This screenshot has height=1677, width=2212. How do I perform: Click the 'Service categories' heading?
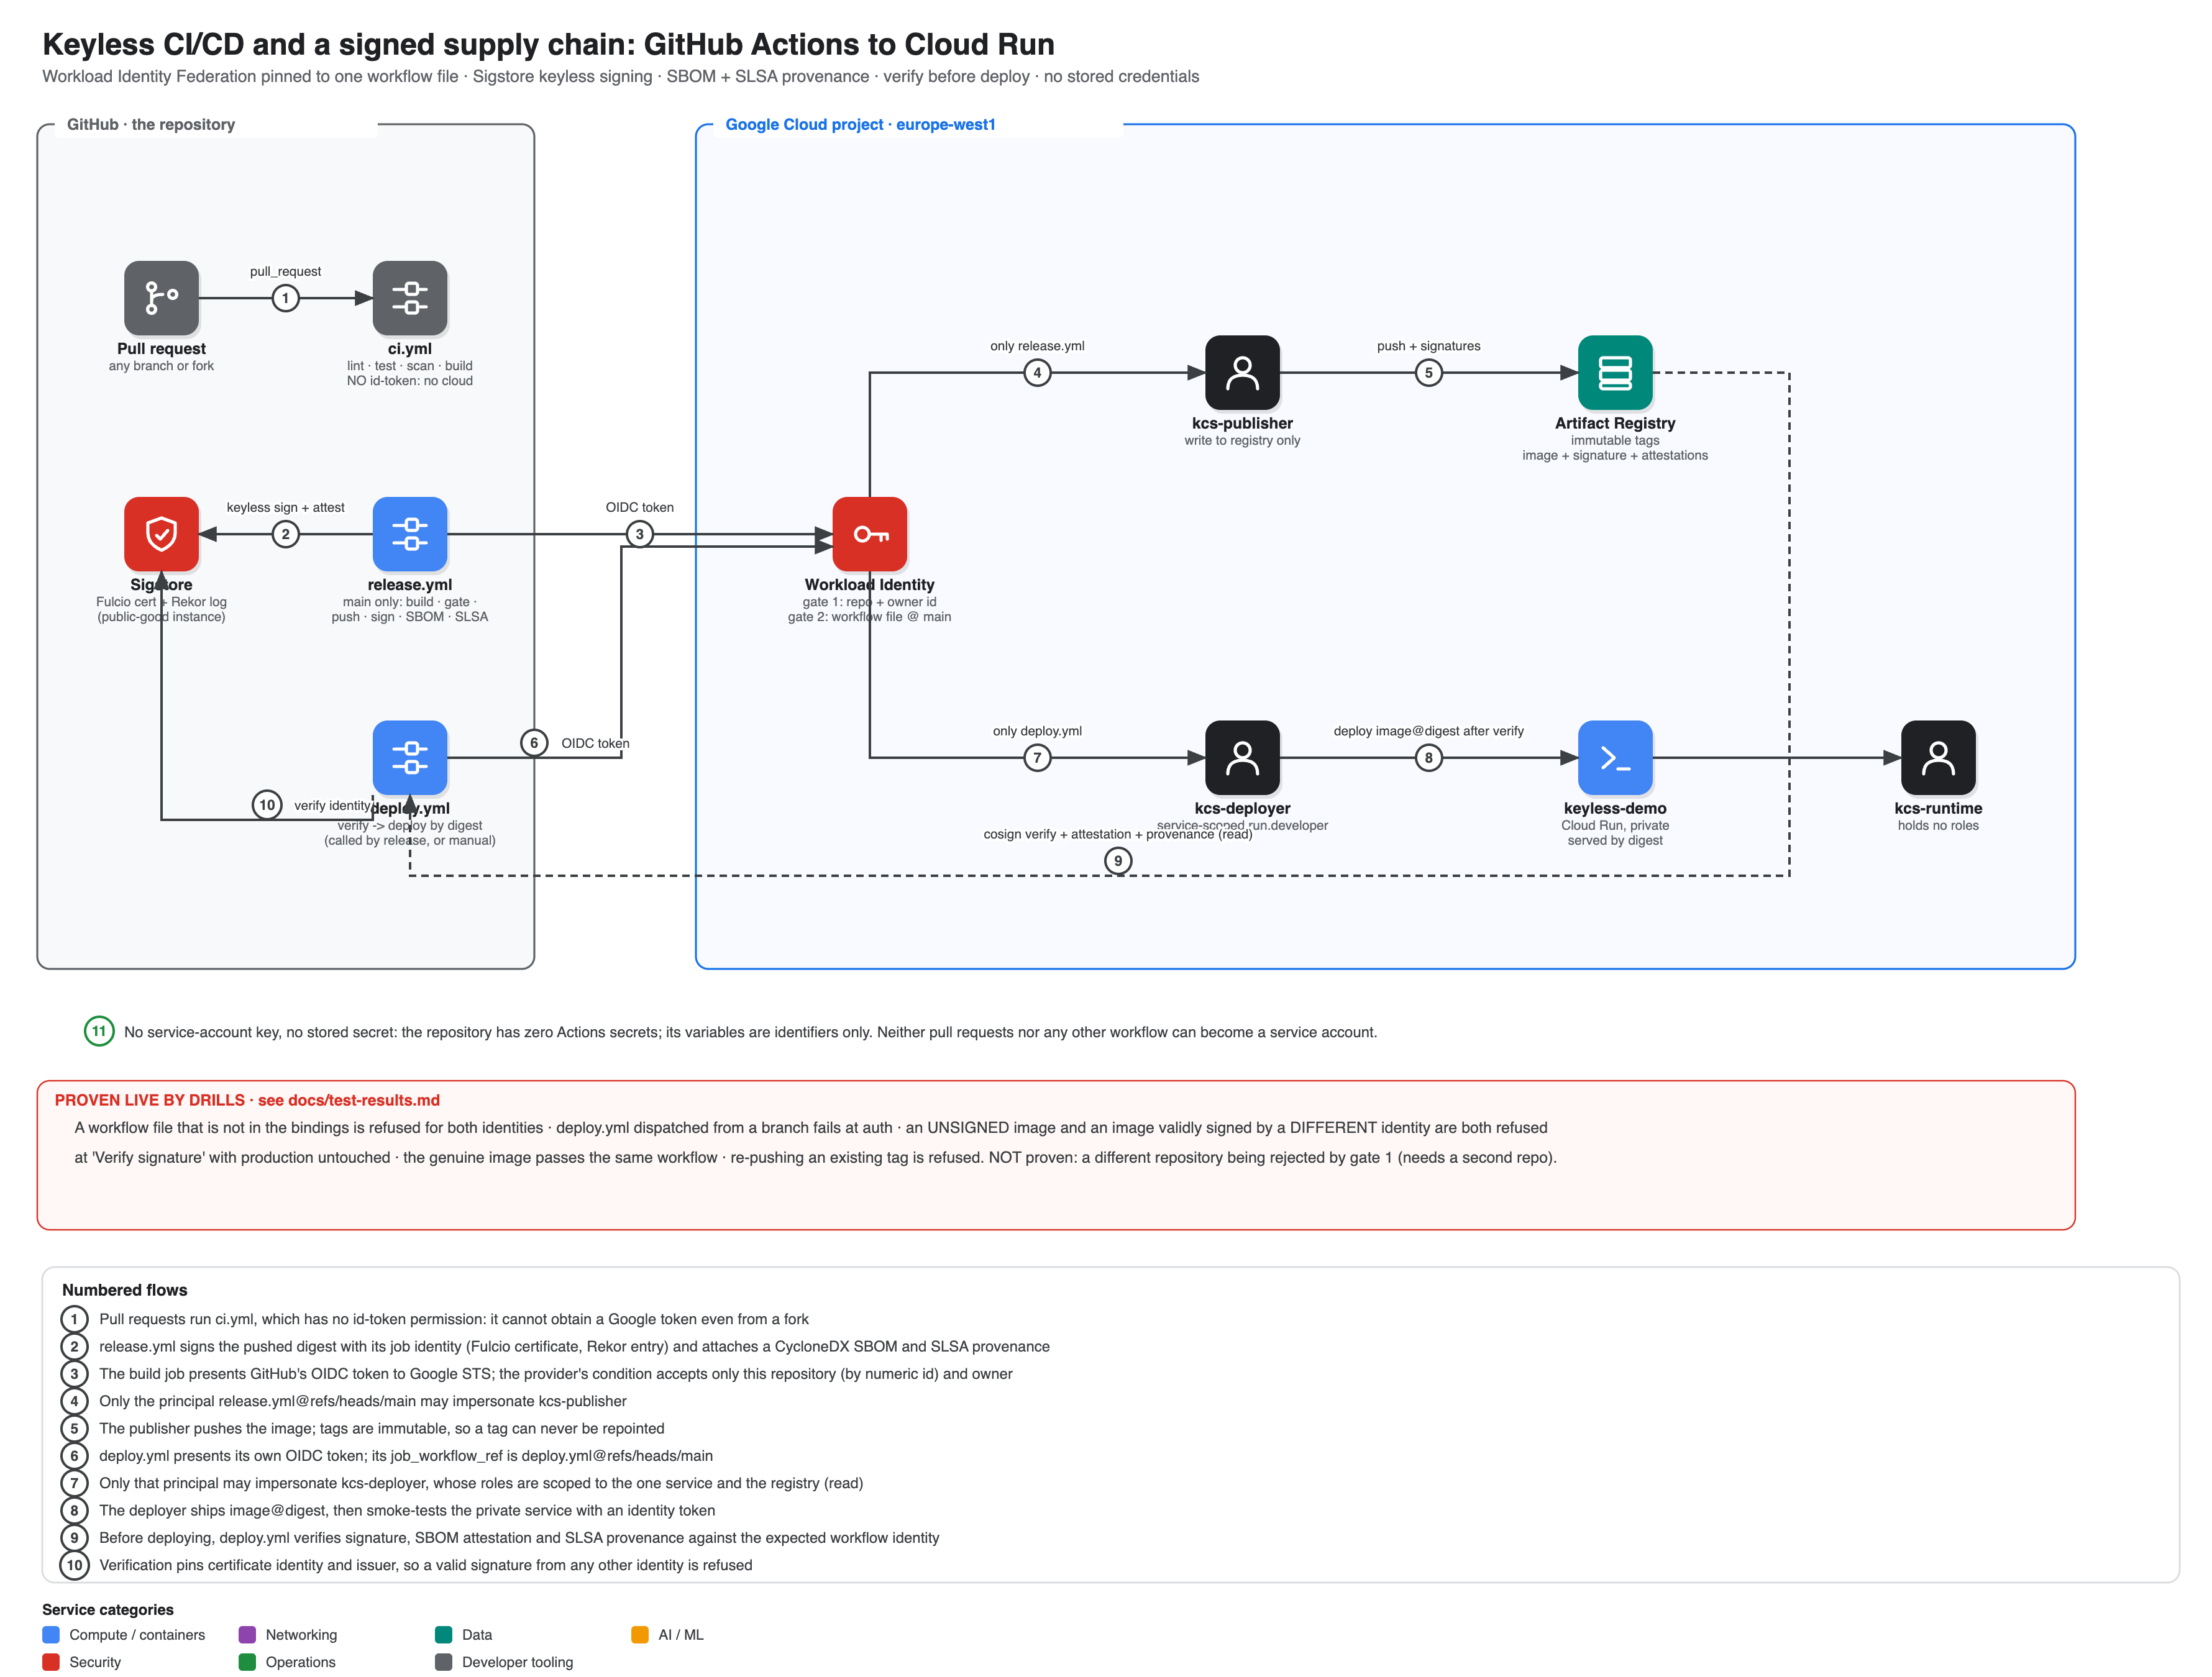click(108, 1610)
